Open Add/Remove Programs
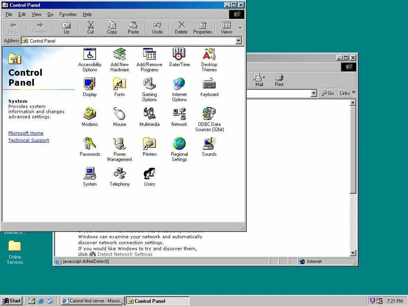 pyautogui.click(x=149, y=60)
